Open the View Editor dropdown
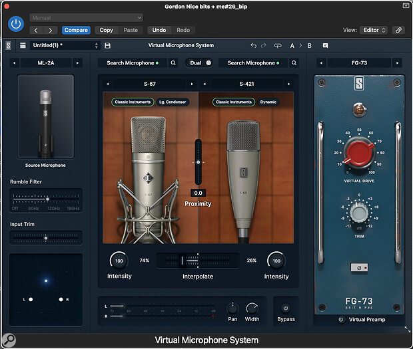The image size is (413, 349). click(x=374, y=30)
